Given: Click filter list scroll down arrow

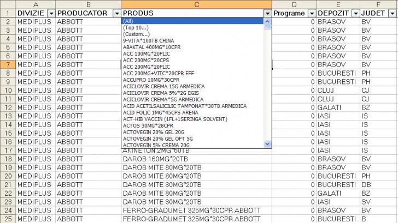Looking at the screenshot, I should point(267,144).
